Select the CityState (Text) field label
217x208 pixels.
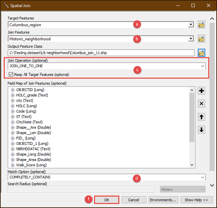pyautogui.click(x=29, y=122)
